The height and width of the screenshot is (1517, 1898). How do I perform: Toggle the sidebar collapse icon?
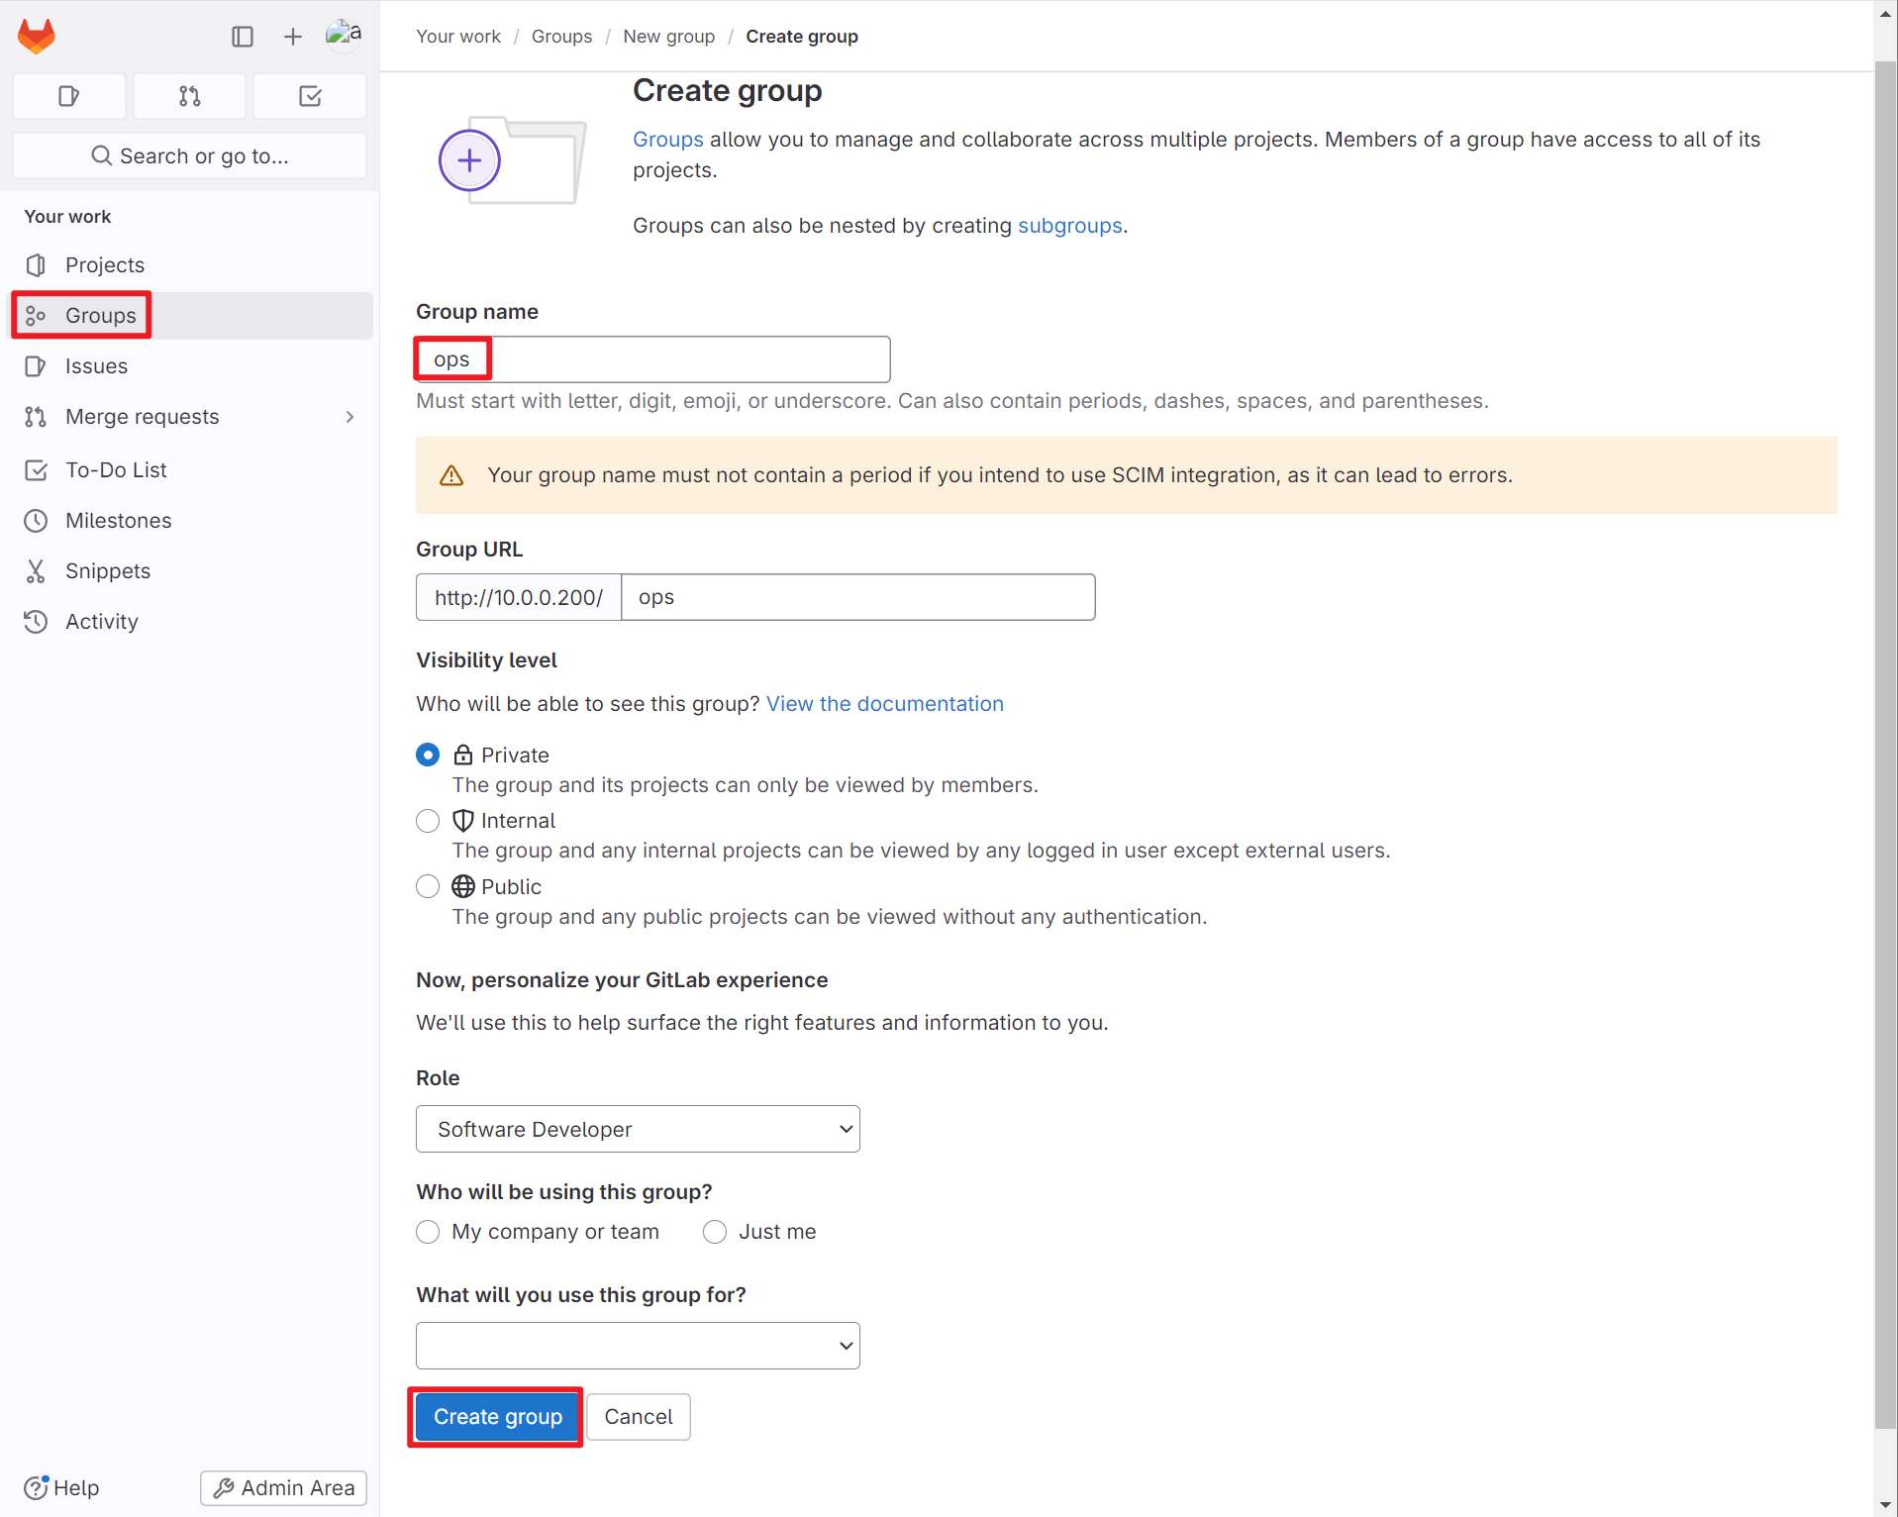pos(243,37)
